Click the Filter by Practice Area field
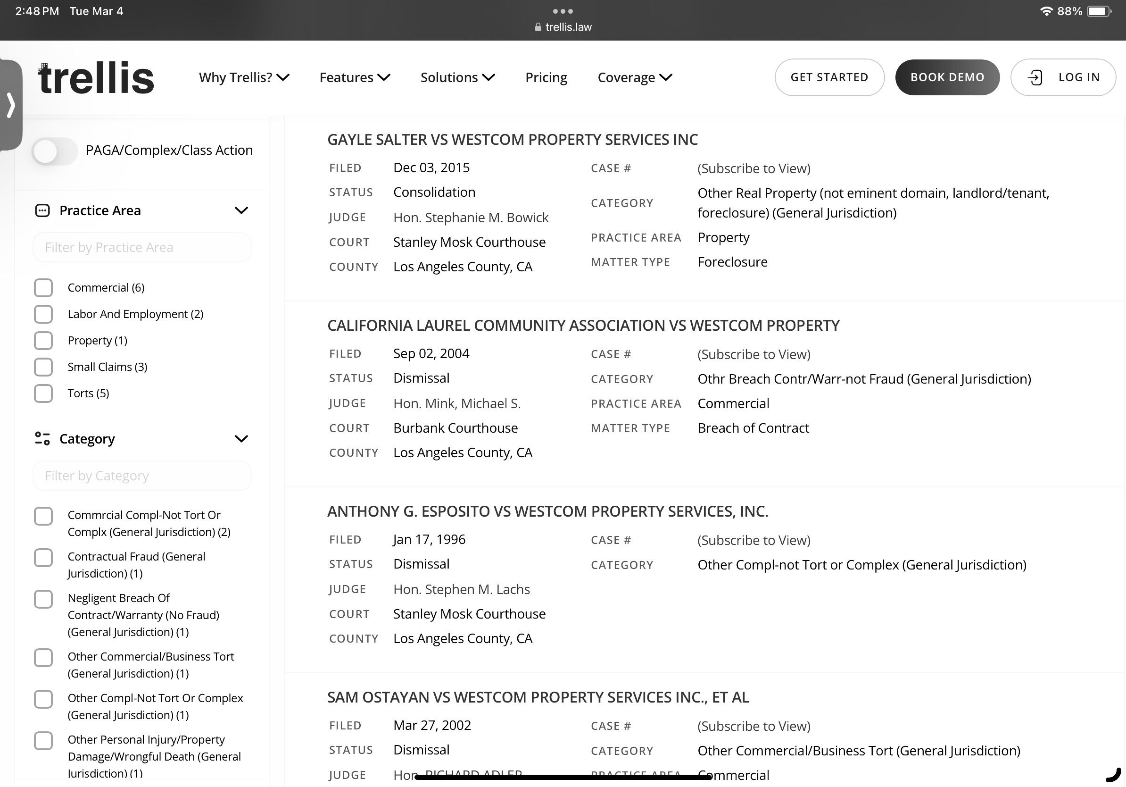This screenshot has width=1126, height=787. point(142,247)
